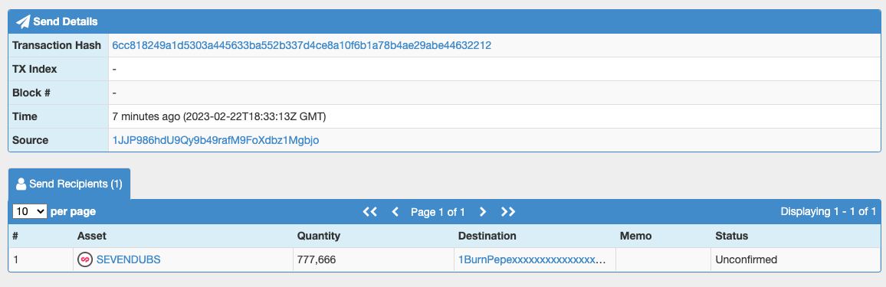The image size is (886, 287).
Task: Click the person icon on Send Recipients tab
Action: coord(21,184)
